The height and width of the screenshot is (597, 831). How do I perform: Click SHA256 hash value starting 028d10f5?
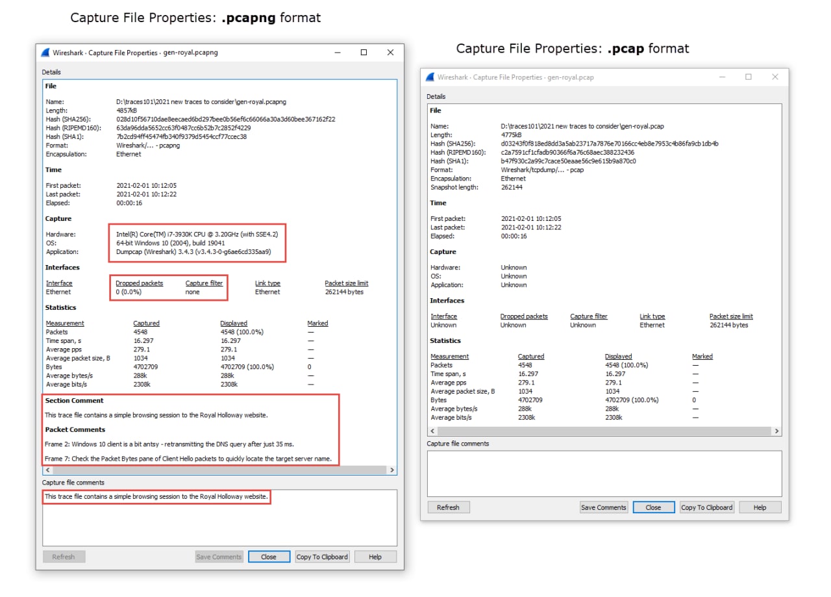pos(226,120)
